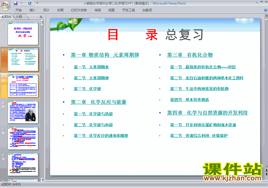Open link 第二节 元素周期律
Viewport: 268px width, 188px height.
coord(91,78)
